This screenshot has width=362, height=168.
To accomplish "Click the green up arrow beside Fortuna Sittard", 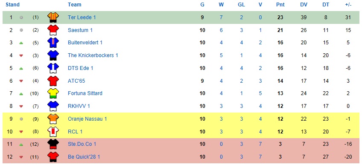I will (x=21, y=93).
